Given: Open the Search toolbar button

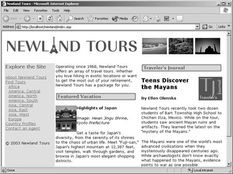Looking at the screenshot, I should pos(75,19).
